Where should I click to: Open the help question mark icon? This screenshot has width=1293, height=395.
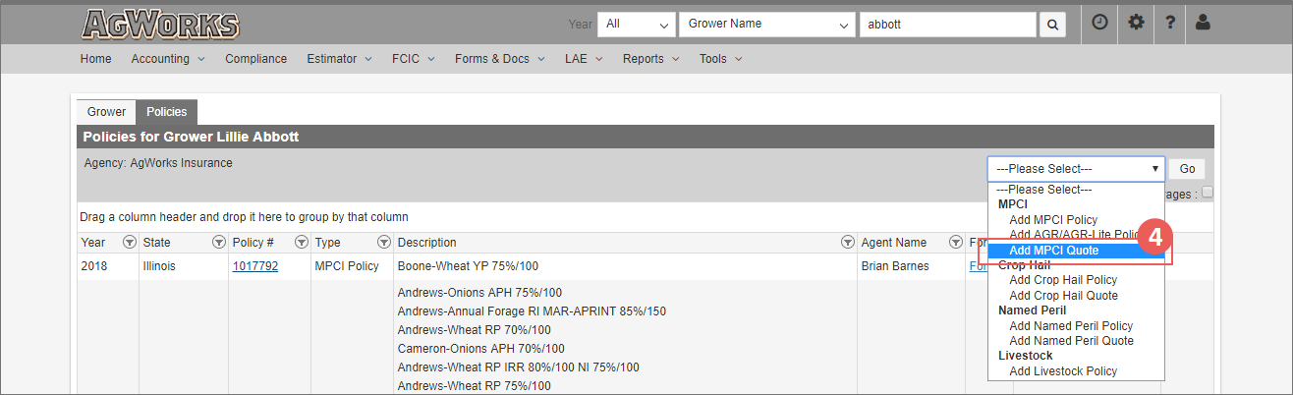point(1170,23)
